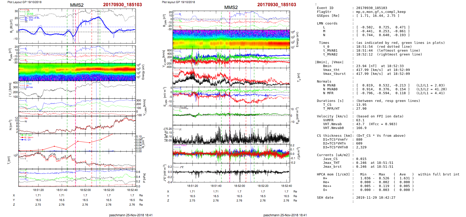Select the t_MVAB2 value '18:52:12 (rightmost green line)'
This screenshot has height=217, width=466.
coord(389,54)
